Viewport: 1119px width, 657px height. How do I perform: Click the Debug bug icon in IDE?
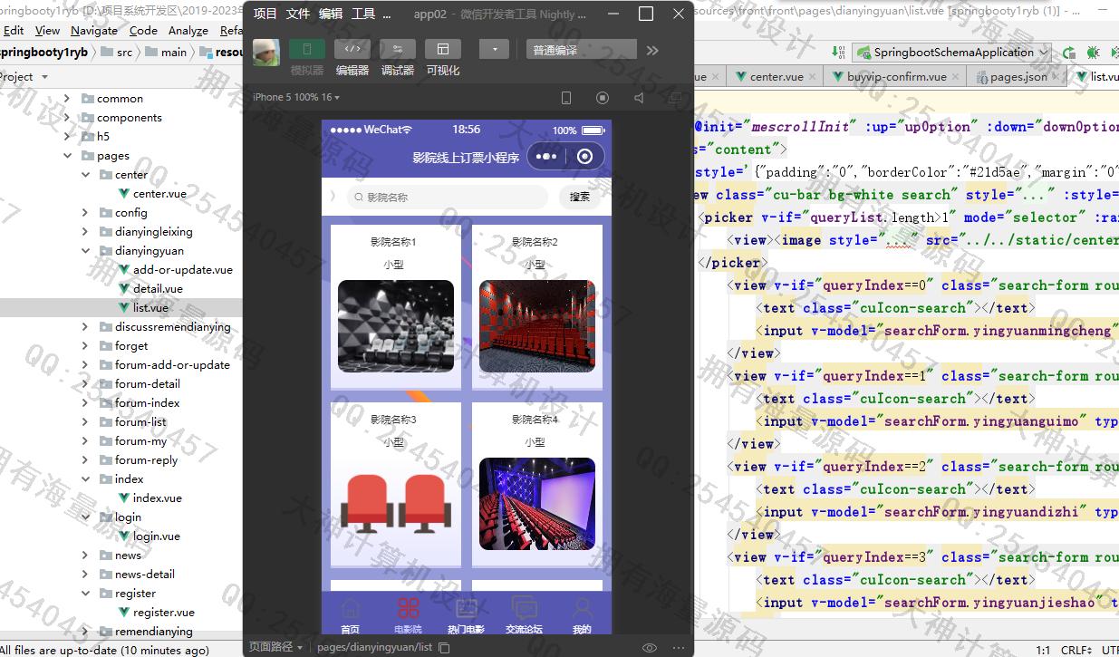(x=1093, y=53)
